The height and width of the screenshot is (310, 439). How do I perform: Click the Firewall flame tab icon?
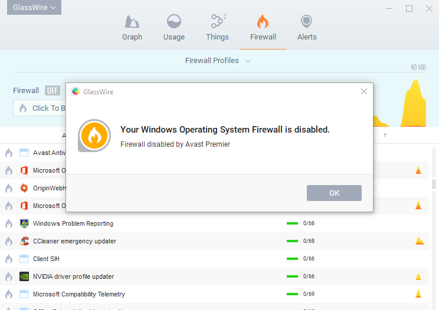tap(263, 22)
